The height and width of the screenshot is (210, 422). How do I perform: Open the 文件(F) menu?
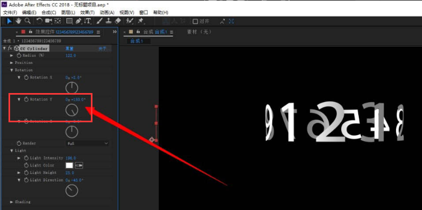[10, 13]
